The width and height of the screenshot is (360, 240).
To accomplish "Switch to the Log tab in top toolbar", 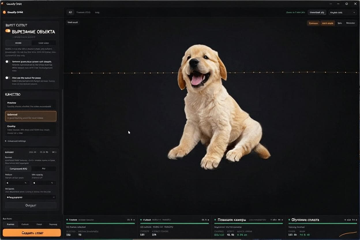I will [97, 12].
